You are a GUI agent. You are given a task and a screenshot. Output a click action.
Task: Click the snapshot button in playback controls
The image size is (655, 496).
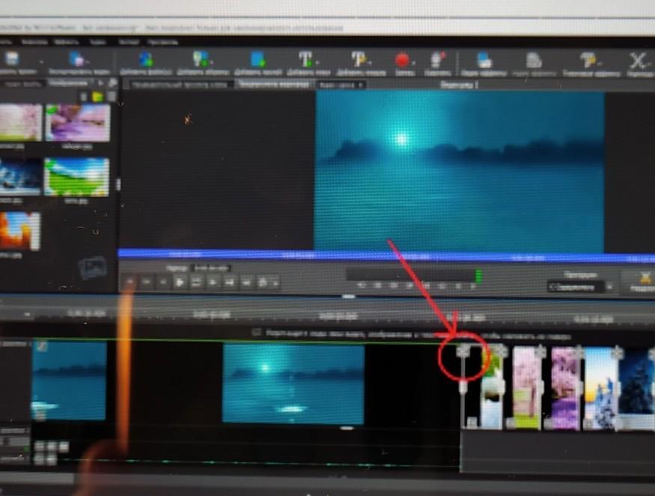[x=263, y=282]
